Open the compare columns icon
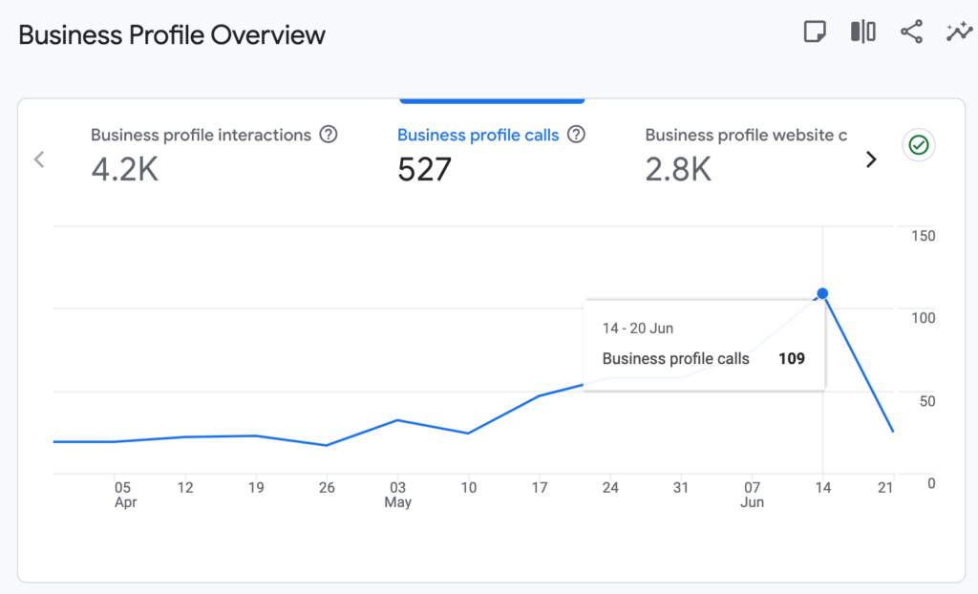 coord(863,32)
